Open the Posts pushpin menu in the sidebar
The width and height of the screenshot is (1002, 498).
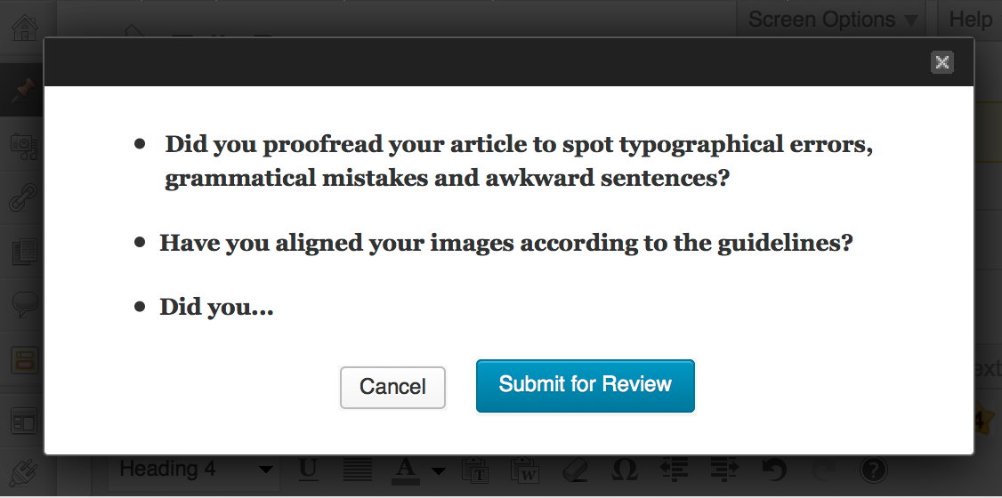pos(25,91)
